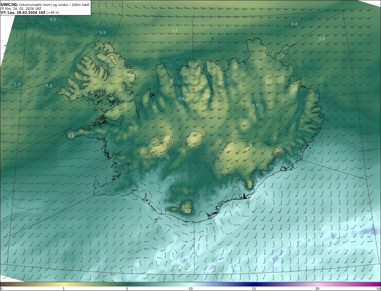Click the IT: Fim. 26. 02. 2026 18Z line
The image size is (381, 291).
click(x=21, y=9)
